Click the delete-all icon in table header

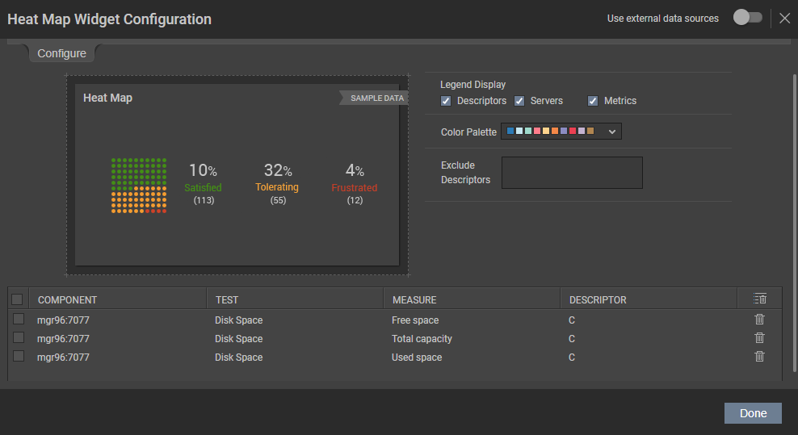[x=760, y=299]
